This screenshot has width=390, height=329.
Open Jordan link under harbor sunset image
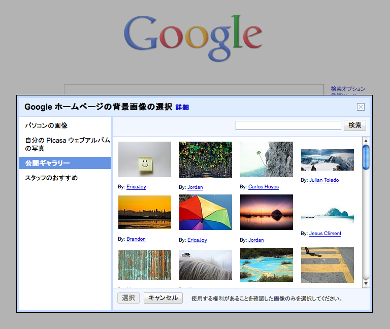coord(256,240)
